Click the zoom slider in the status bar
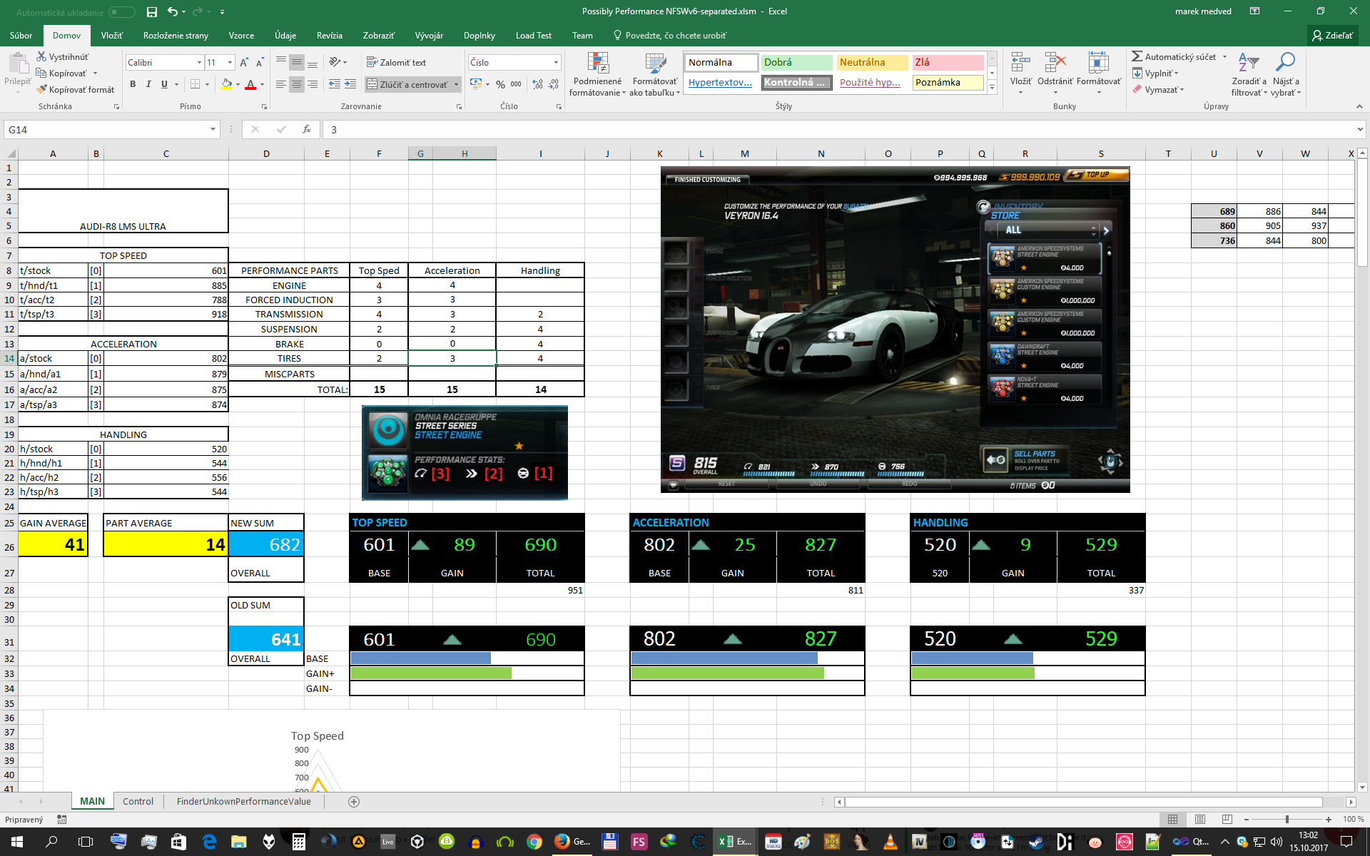Viewport: 1370px width, 856px height. pyautogui.click(x=1287, y=820)
